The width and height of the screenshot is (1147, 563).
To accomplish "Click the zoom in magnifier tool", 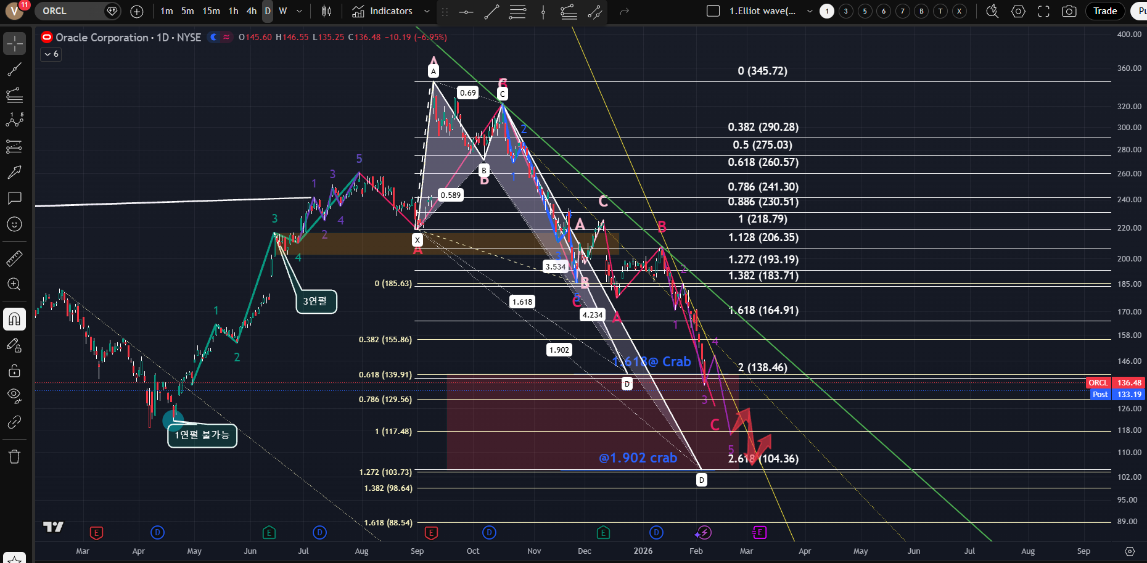I will [14, 284].
